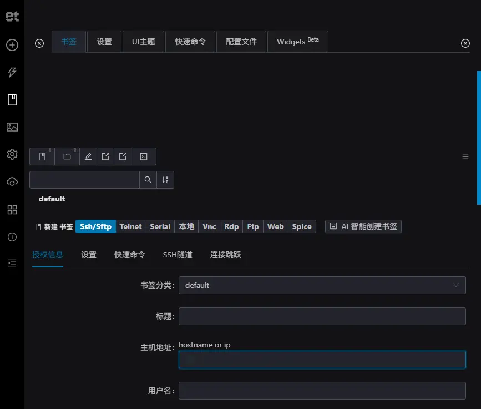Open settings gear icon in sidebar

tap(12, 154)
